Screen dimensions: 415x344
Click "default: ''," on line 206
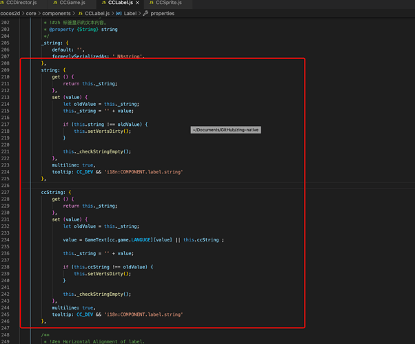pos(68,50)
